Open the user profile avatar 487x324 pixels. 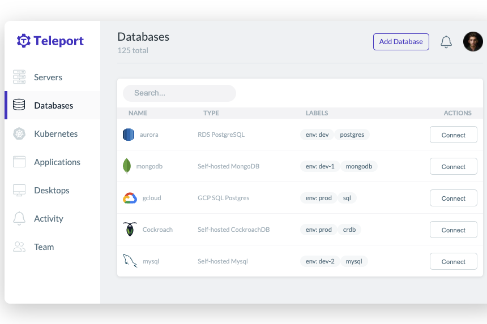pyautogui.click(x=473, y=41)
